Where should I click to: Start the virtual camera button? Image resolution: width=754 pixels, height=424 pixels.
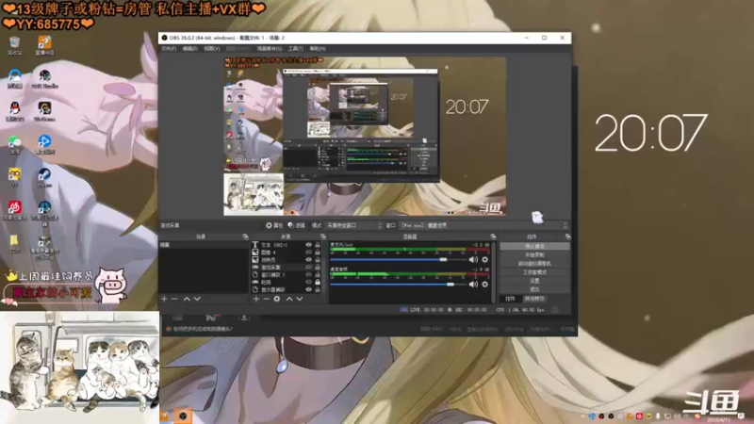(534, 264)
